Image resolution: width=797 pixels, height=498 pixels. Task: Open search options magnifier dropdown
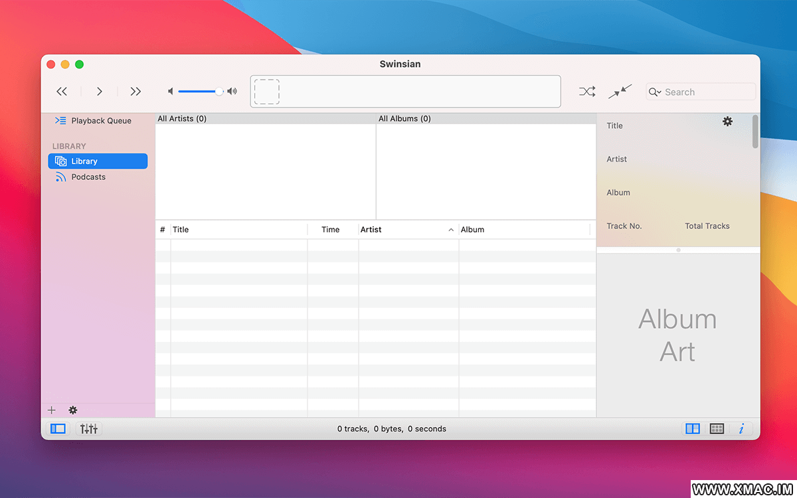tap(655, 92)
